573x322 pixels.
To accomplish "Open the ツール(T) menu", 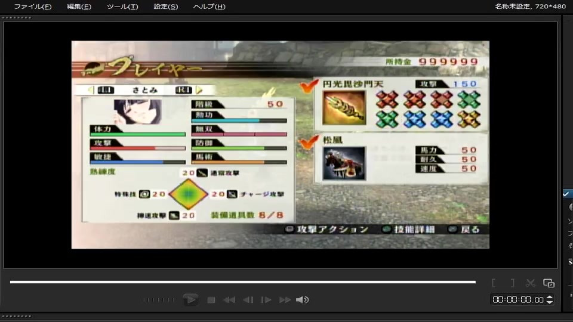I will [122, 7].
